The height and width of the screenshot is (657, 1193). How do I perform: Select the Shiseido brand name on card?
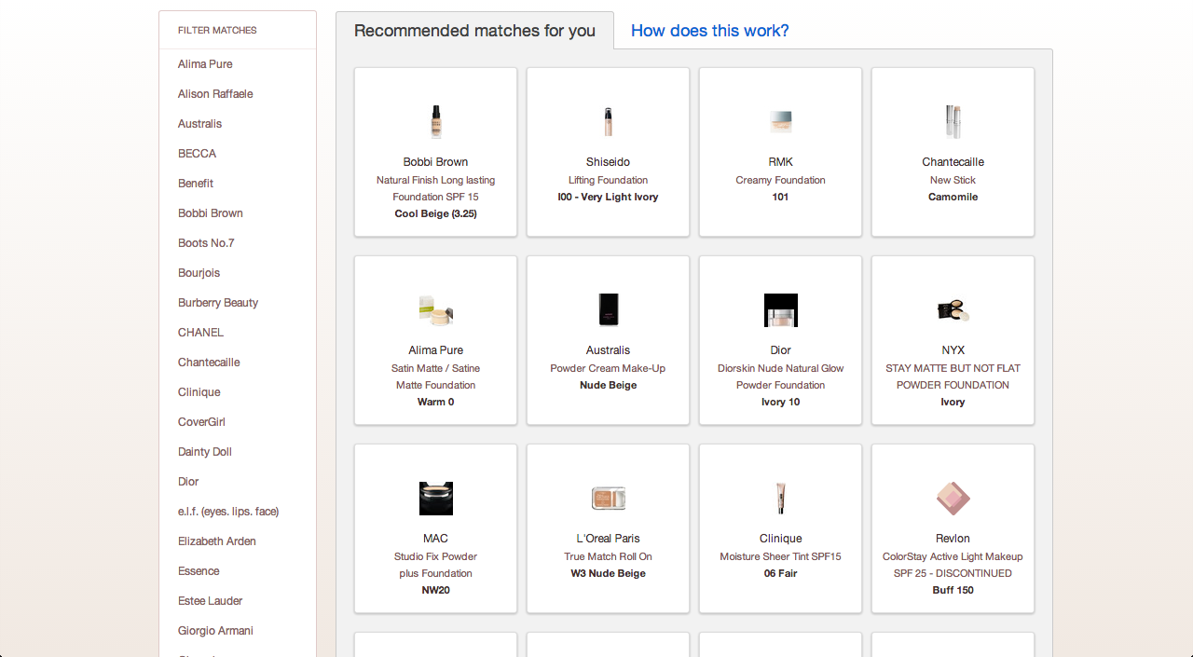[608, 162]
